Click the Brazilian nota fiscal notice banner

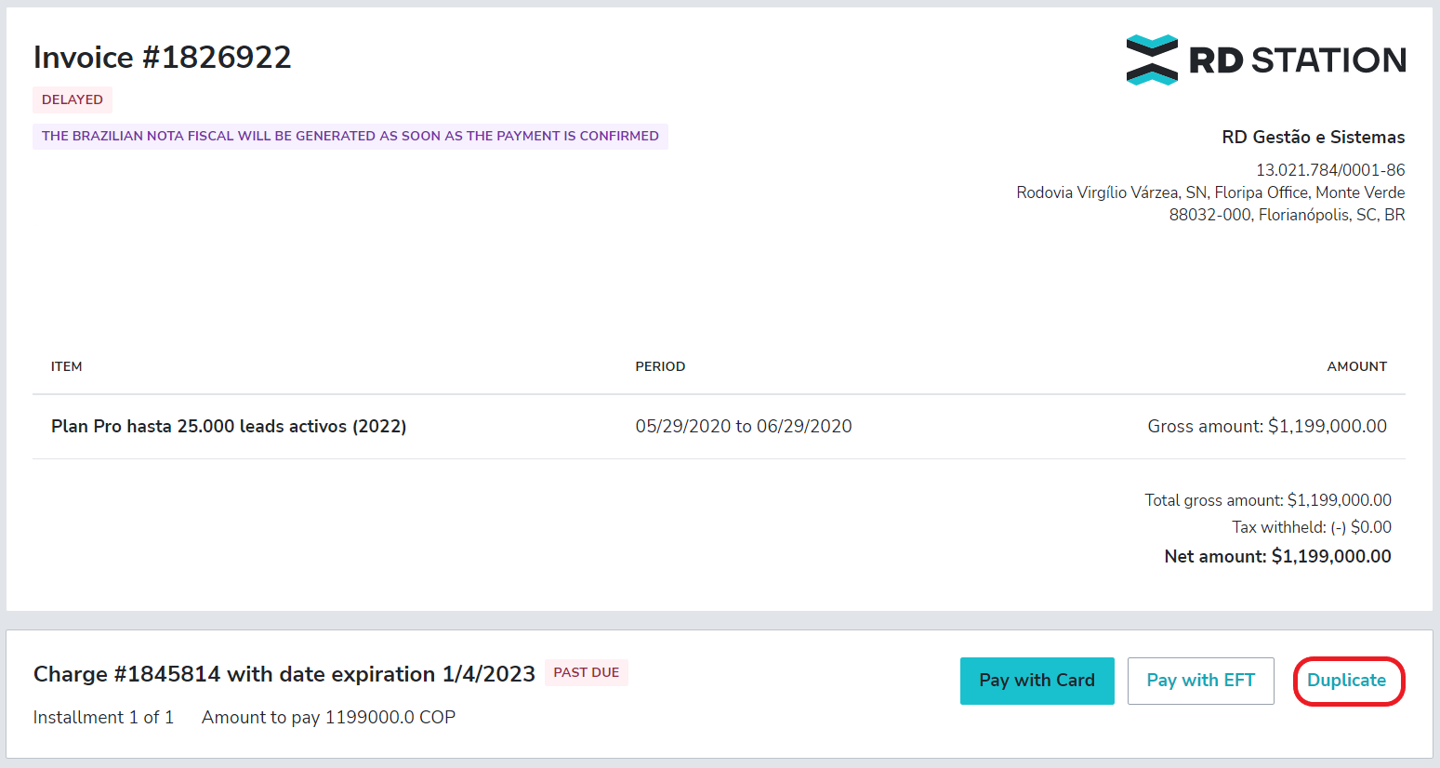pos(350,136)
